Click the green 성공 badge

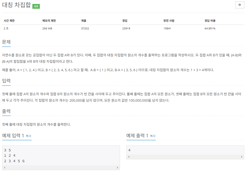point(36,6)
